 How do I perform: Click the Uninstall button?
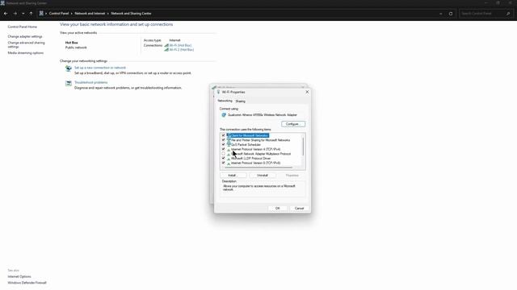[263, 176]
